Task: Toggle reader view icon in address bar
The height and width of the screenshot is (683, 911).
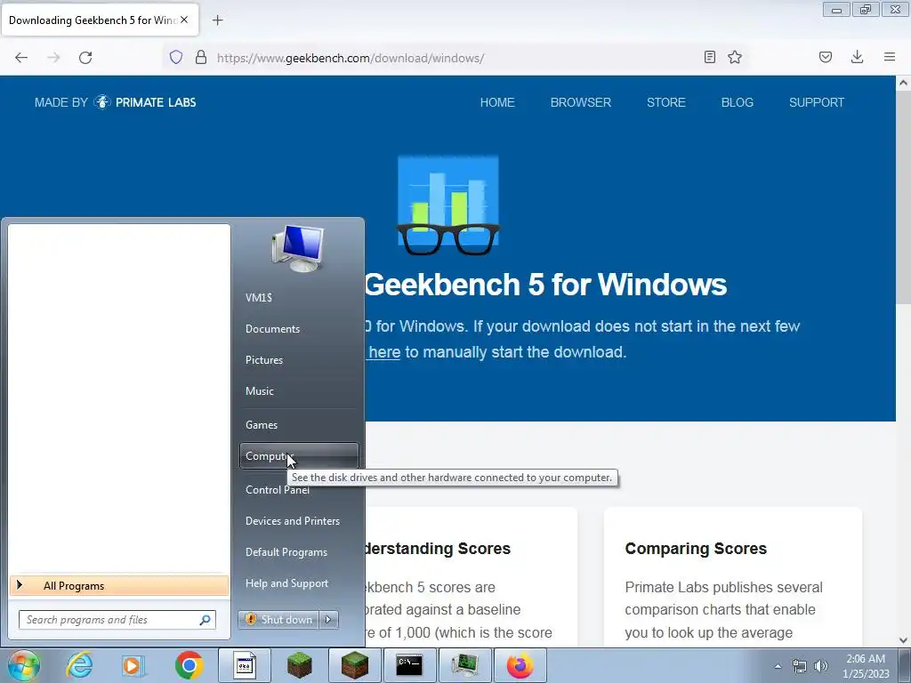Action: pos(709,57)
